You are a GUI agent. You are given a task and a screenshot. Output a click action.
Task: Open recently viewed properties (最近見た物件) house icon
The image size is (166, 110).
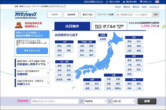point(124,2)
